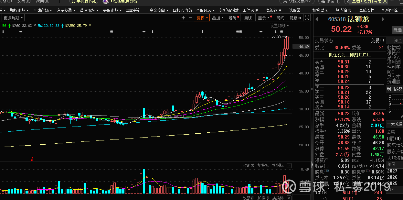Open the 高级选股 menu item
Image resolution: width=403 pixels, height=200 pixels.
click(x=273, y=10)
